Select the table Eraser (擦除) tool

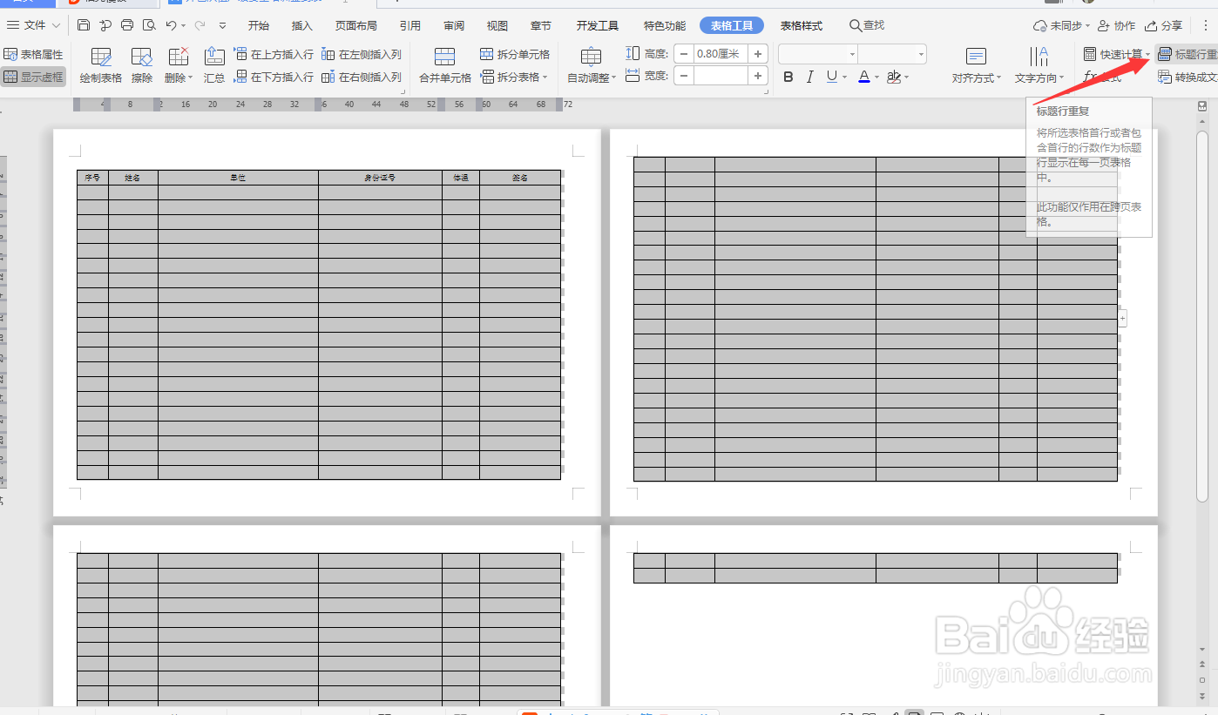point(142,65)
